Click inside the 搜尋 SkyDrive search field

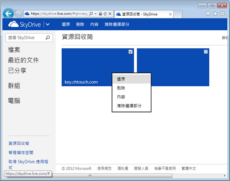pyautogui.click(x=25, y=38)
